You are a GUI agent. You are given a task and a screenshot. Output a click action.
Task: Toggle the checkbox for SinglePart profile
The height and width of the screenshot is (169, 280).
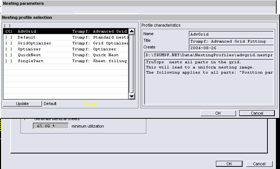(x=9, y=61)
